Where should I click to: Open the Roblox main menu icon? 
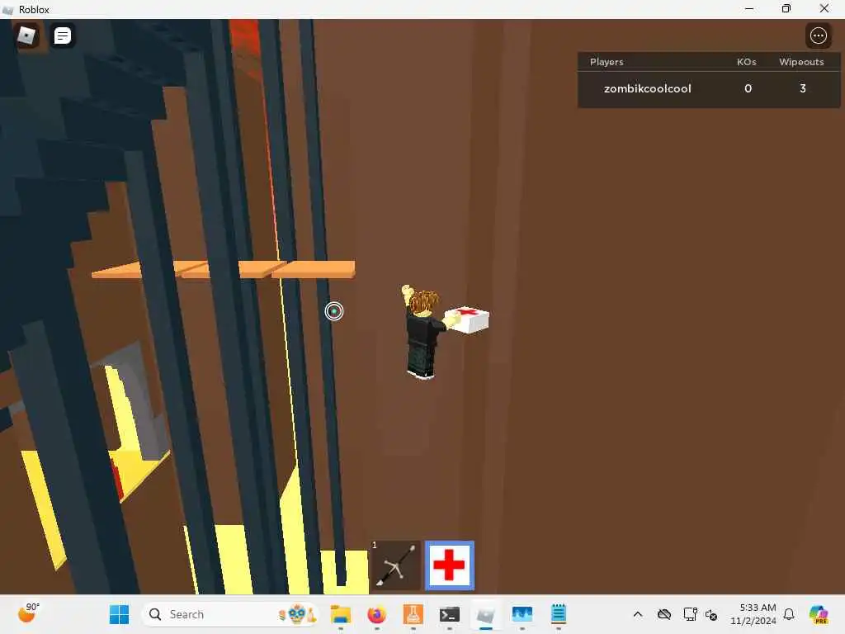(x=26, y=35)
